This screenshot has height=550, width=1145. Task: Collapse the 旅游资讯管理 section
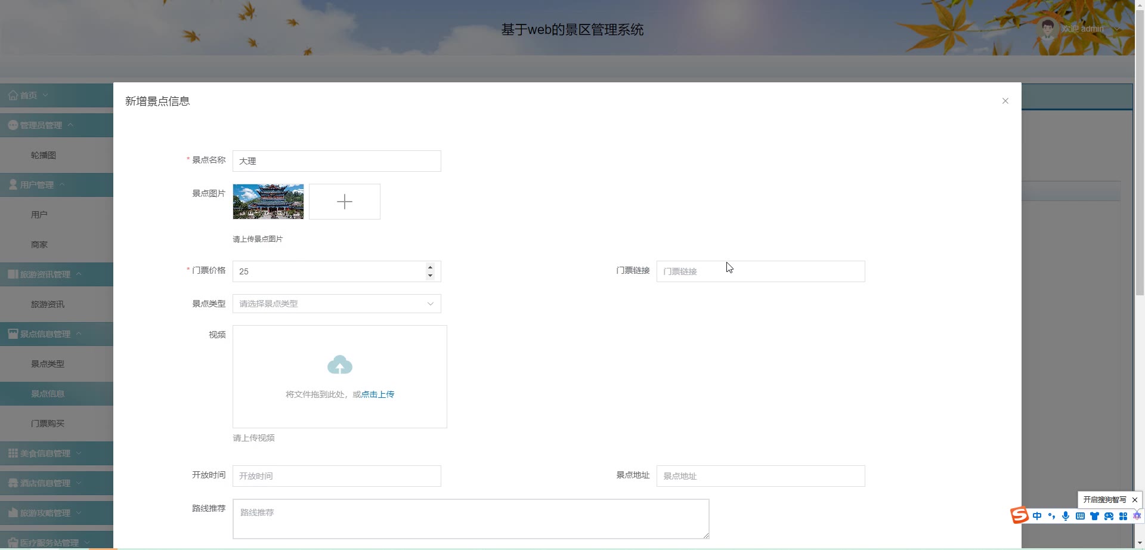pos(57,274)
